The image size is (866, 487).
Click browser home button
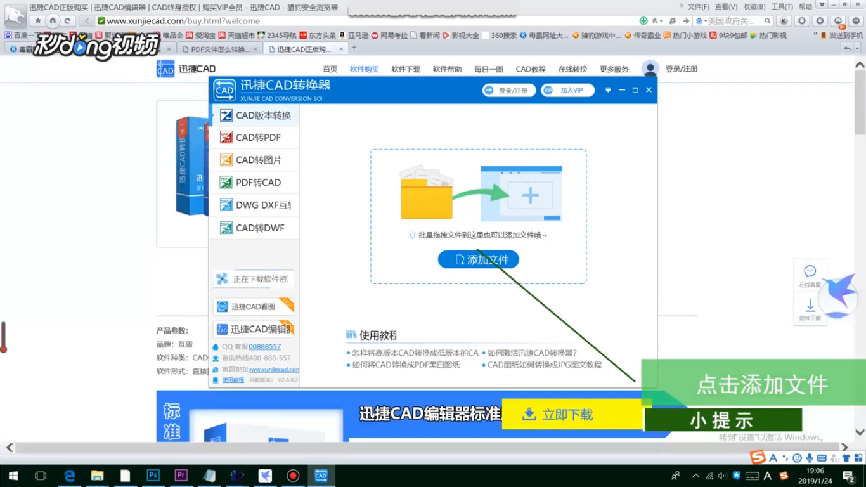click(x=53, y=21)
